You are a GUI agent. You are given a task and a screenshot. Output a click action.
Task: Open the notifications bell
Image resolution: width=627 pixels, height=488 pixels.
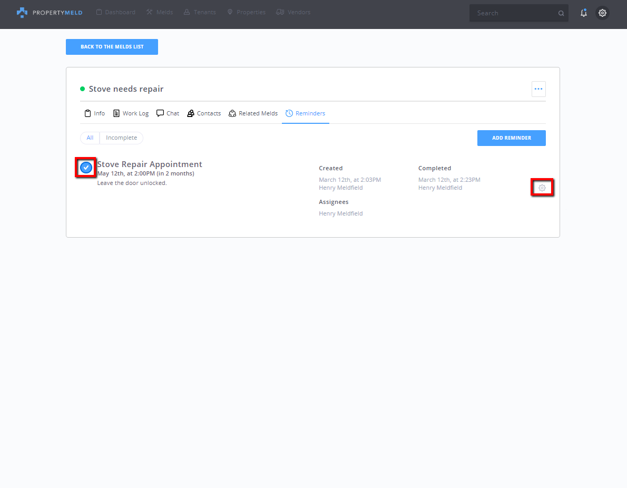pyautogui.click(x=583, y=13)
